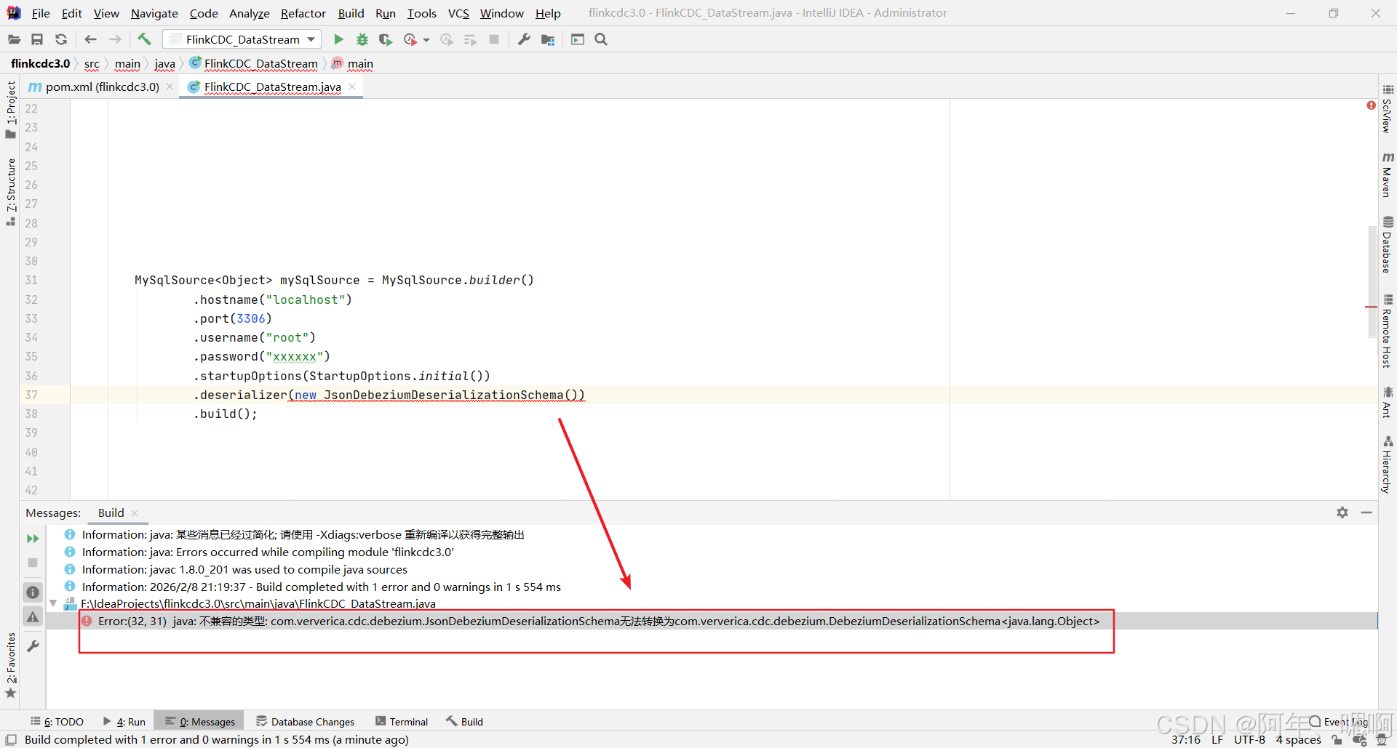
Task: Open the Build tool window button
Action: click(465, 721)
